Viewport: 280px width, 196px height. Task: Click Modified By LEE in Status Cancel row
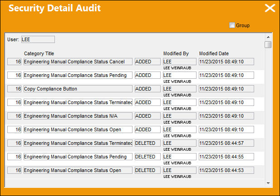(180, 62)
